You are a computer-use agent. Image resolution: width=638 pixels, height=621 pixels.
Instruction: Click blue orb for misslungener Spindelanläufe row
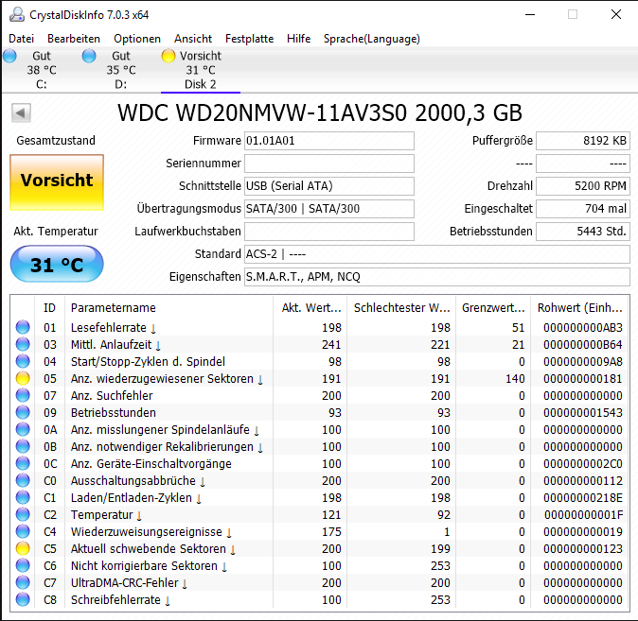tap(23, 429)
